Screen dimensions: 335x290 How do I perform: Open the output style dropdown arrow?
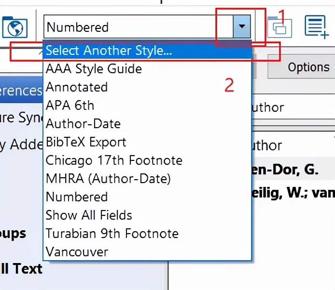click(x=242, y=26)
